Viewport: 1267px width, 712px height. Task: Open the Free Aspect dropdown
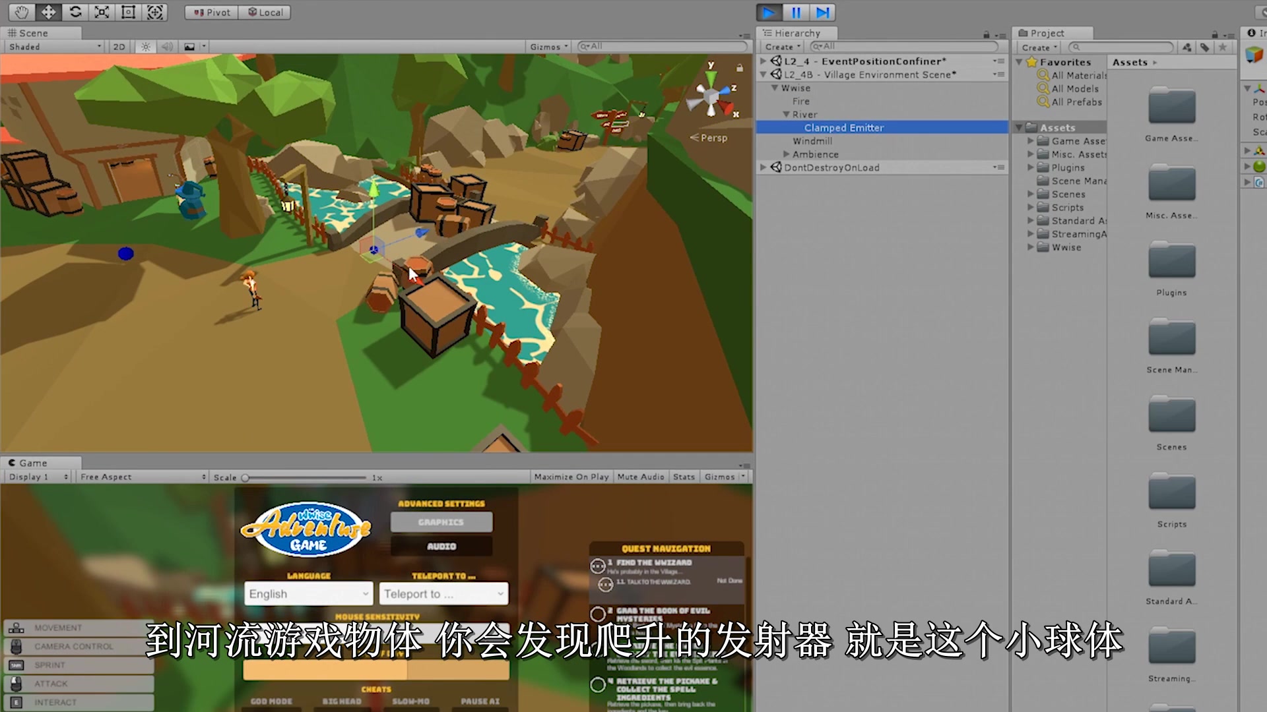point(143,477)
